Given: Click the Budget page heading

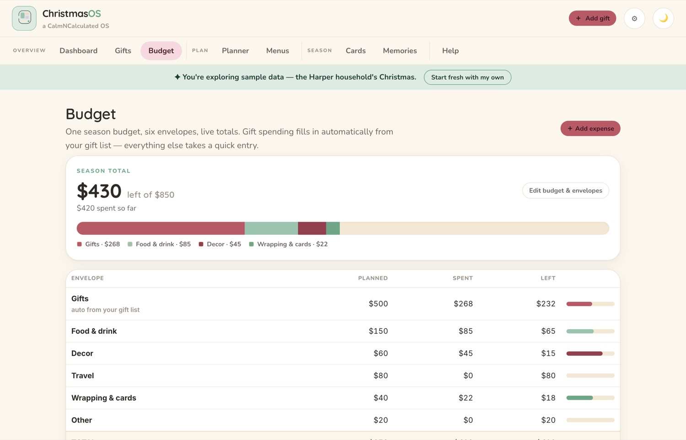Looking at the screenshot, I should pyautogui.click(x=91, y=114).
